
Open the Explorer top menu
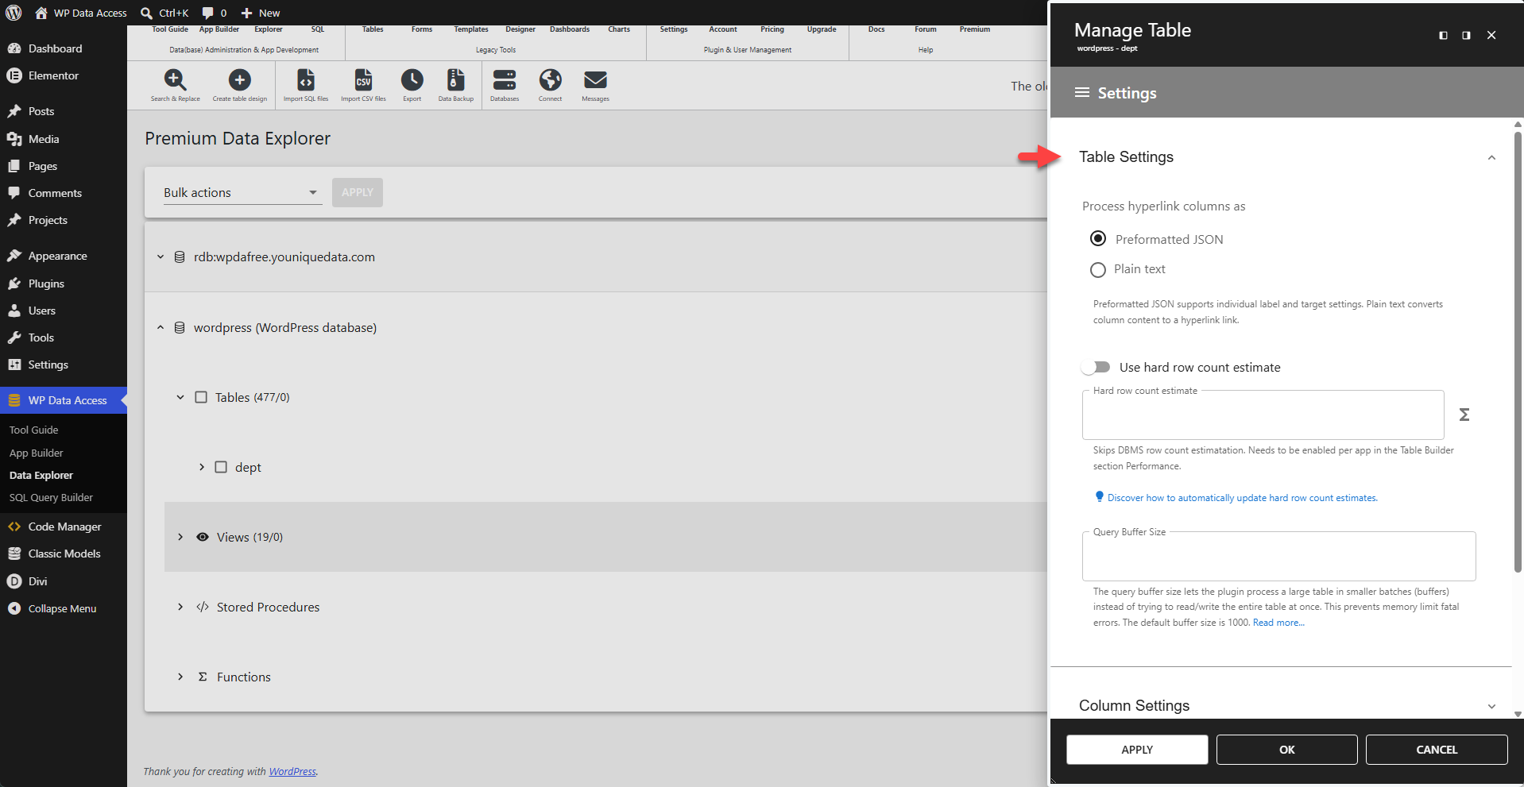click(268, 29)
